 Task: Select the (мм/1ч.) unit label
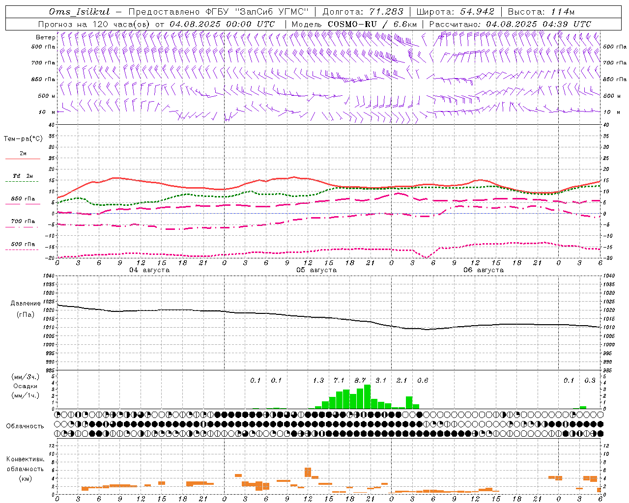tap(26, 395)
